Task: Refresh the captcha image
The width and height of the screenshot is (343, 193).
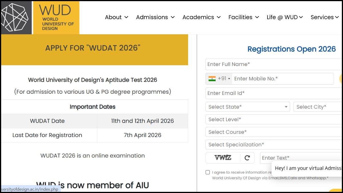Action: point(248,158)
